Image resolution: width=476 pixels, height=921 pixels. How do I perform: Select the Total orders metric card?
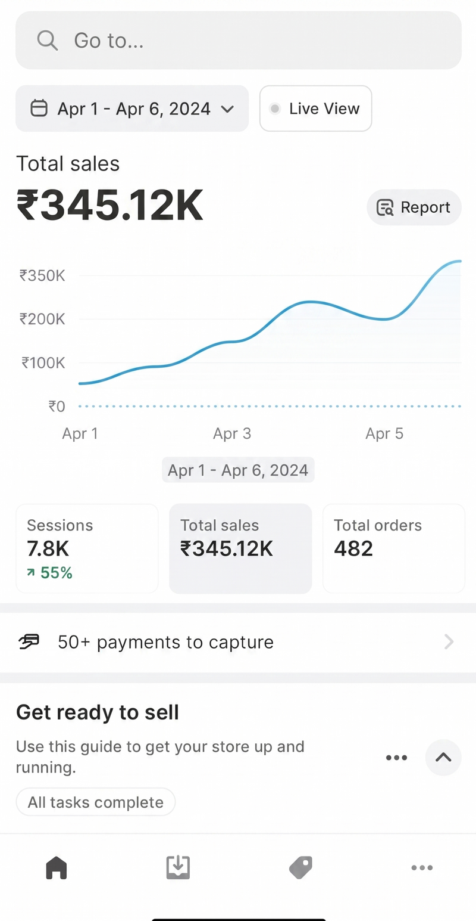tap(394, 548)
